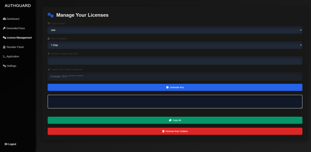Click the Settings gear icon
The width and height of the screenshot is (311, 152).
click(4, 66)
